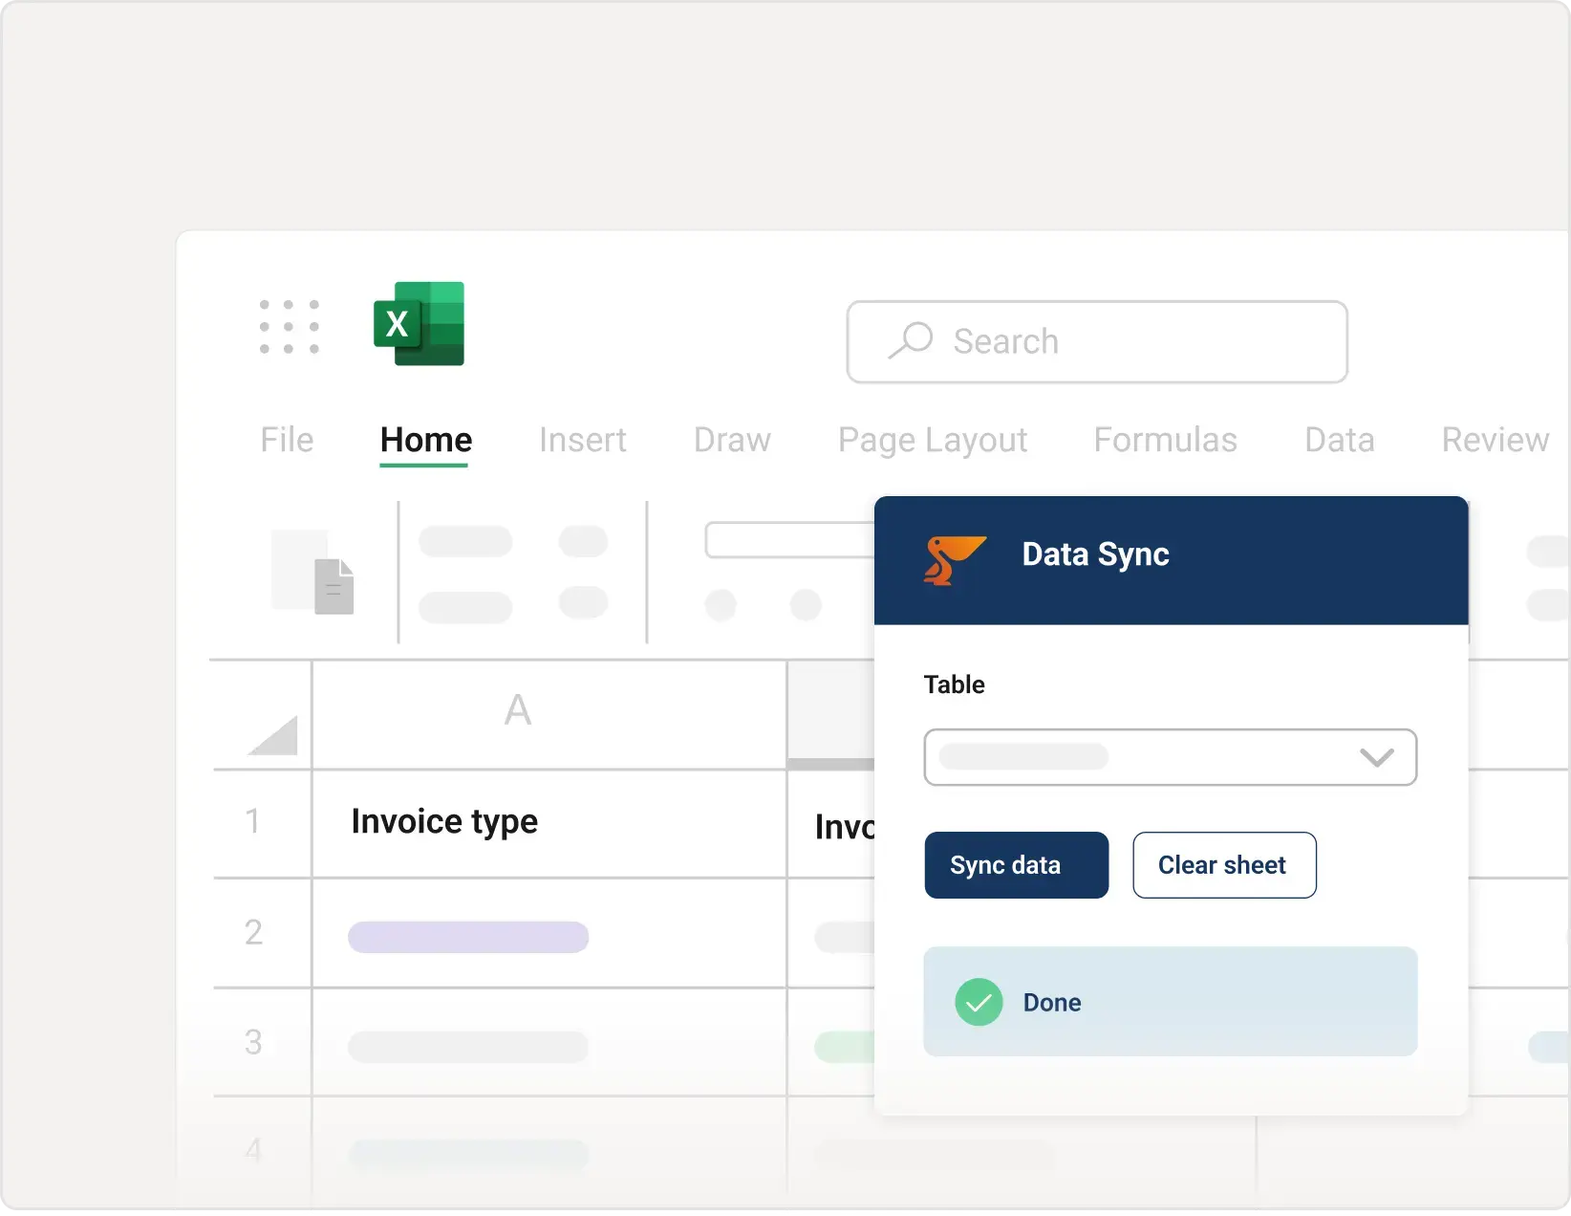Open the app launcher dots grid
1571x1216 pixels.
tap(289, 326)
